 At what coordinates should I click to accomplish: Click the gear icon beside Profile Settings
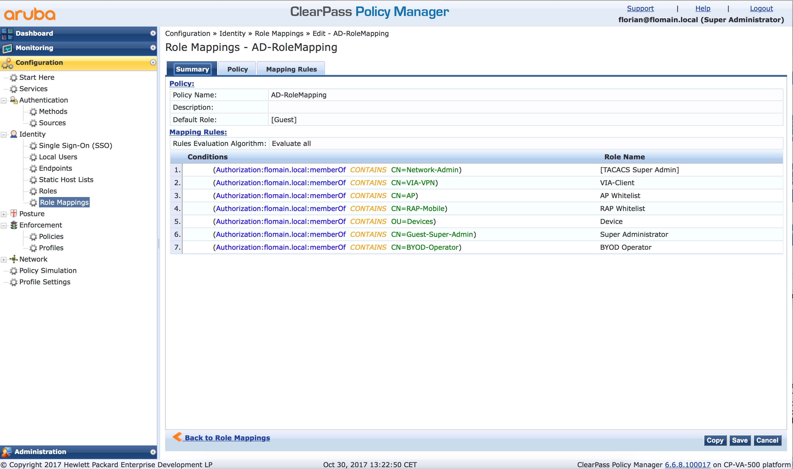14,282
